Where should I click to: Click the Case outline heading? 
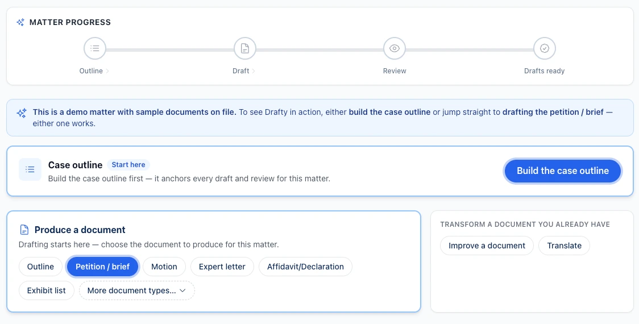pyautogui.click(x=76, y=165)
